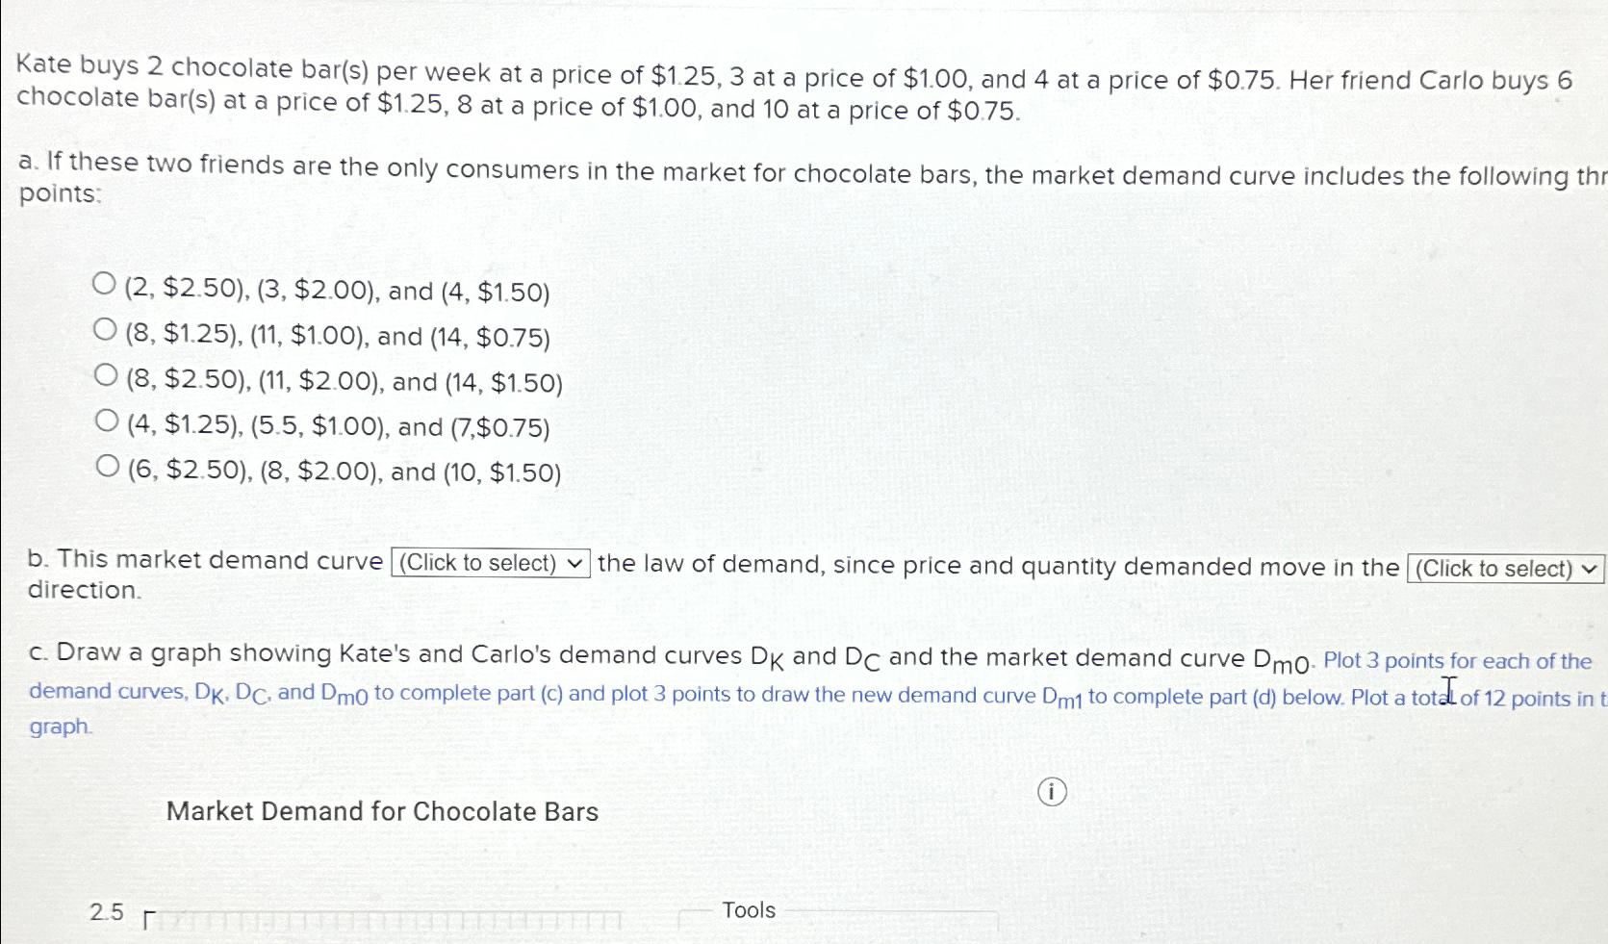The height and width of the screenshot is (944, 1608).
Task: Click the chevron on the second select box
Action: (x=1591, y=569)
